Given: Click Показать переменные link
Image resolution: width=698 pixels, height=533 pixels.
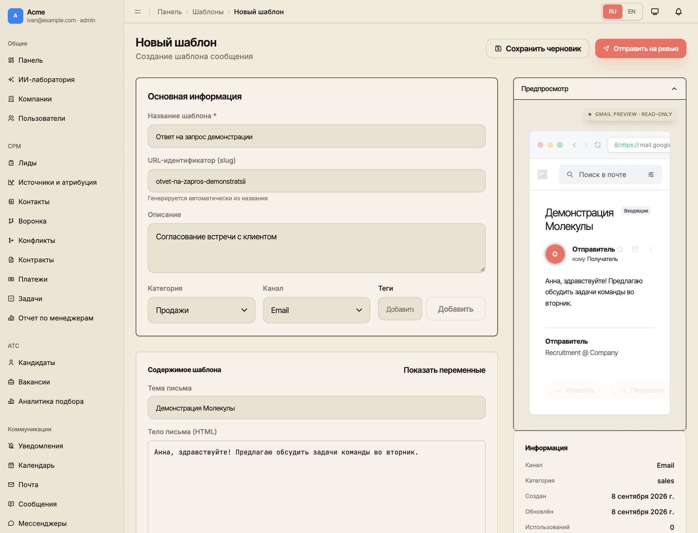Looking at the screenshot, I should pos(444,370).
